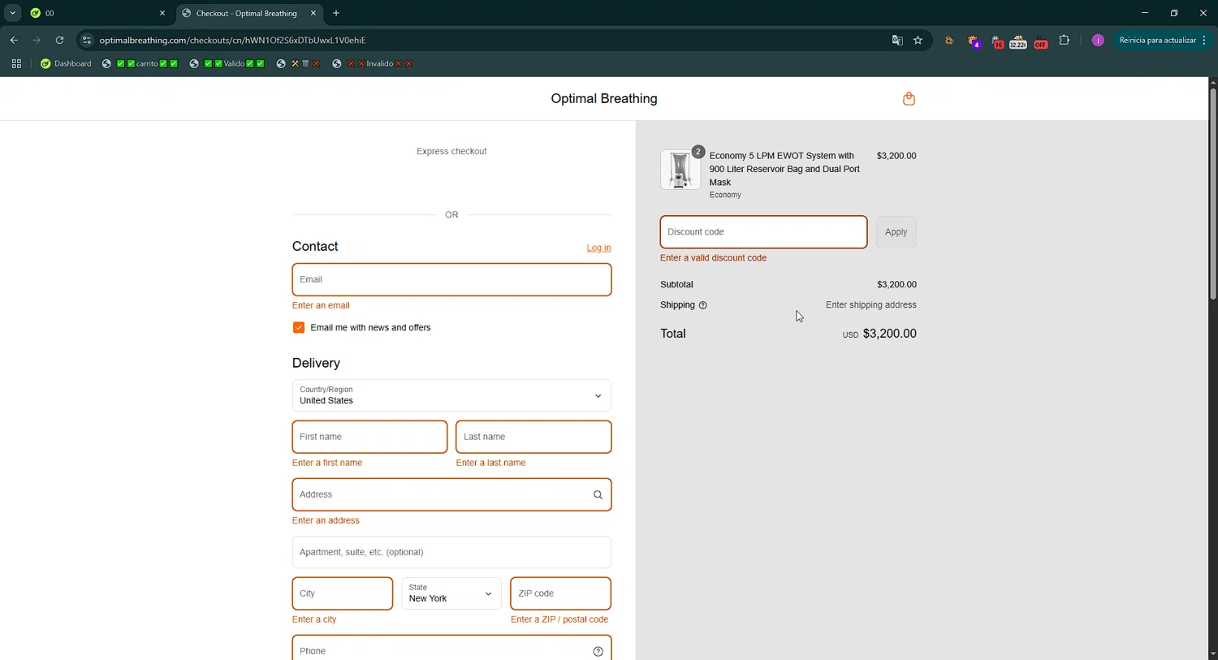Open the cookie extension with badge 4
This screenshot has height=660, width=1218.
(973, 41)
